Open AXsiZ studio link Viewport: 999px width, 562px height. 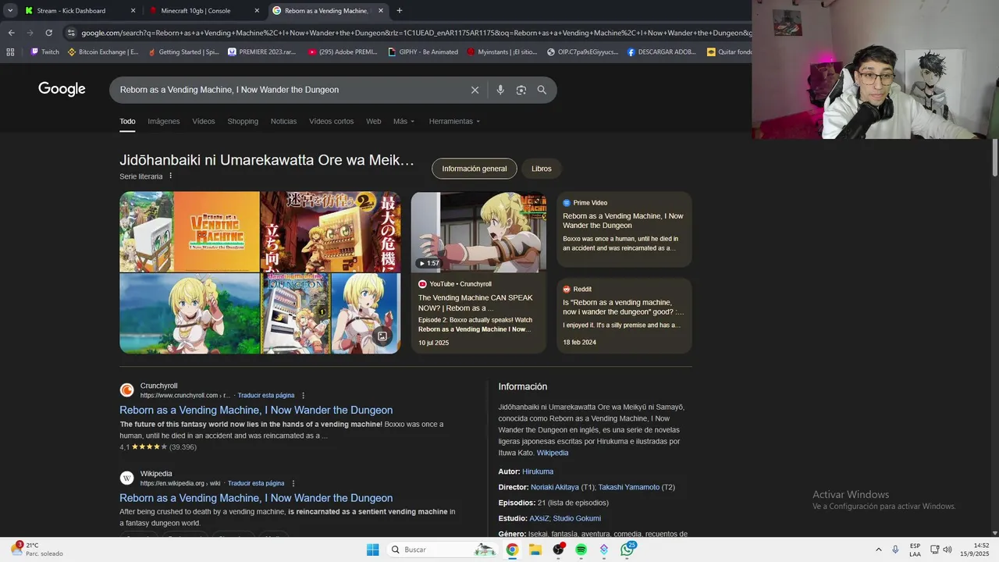point(539,518)
